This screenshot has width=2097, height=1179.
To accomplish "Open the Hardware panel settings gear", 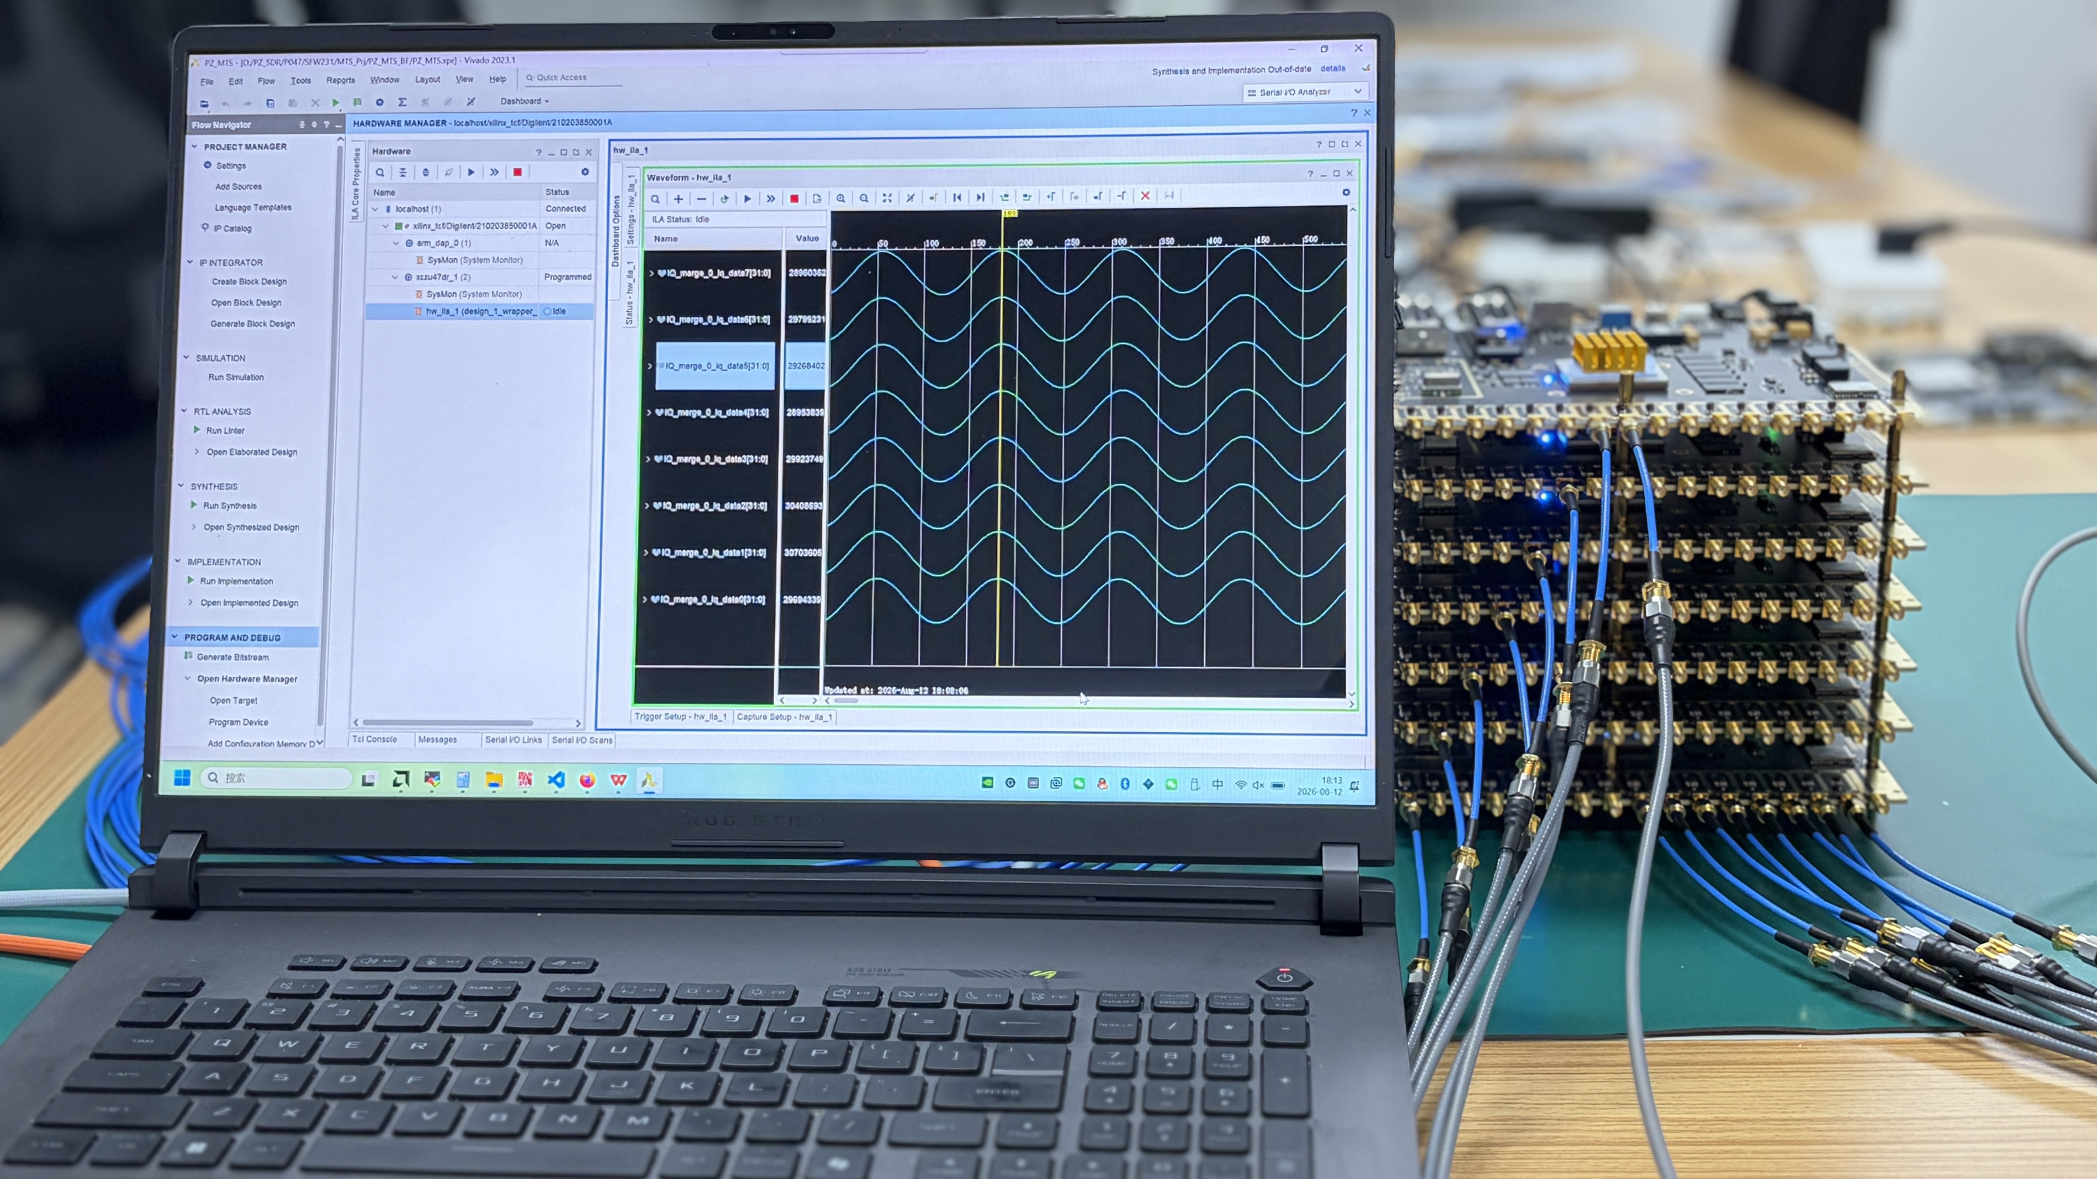I will coord(584,172).
